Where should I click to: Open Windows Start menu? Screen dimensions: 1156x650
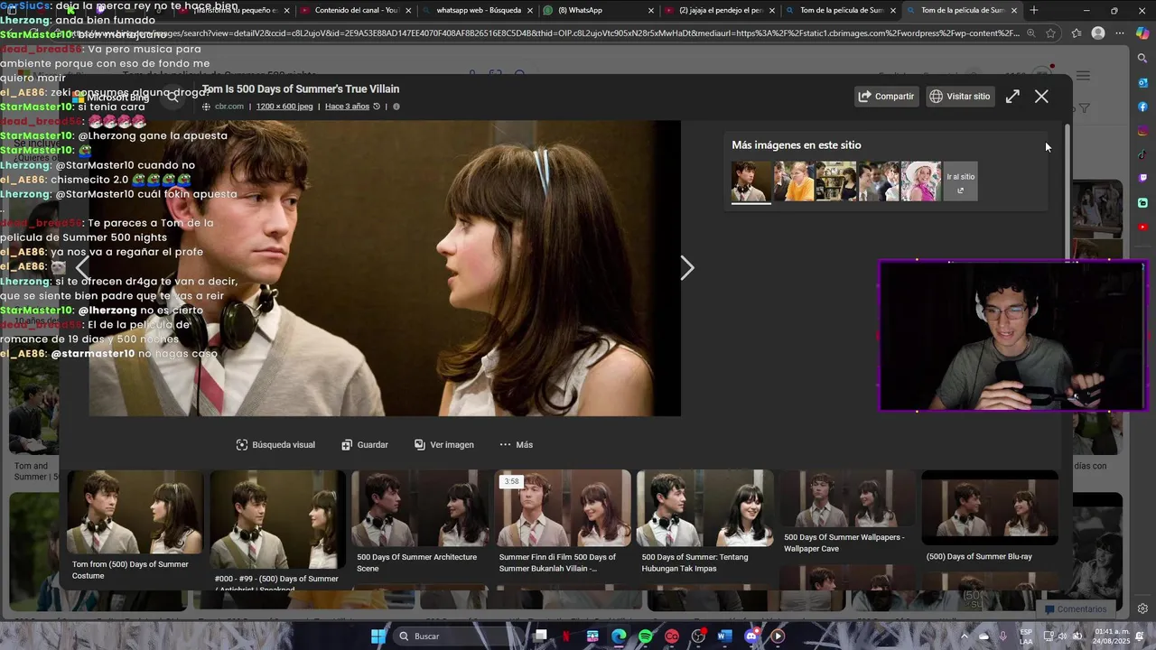point(378,636)
